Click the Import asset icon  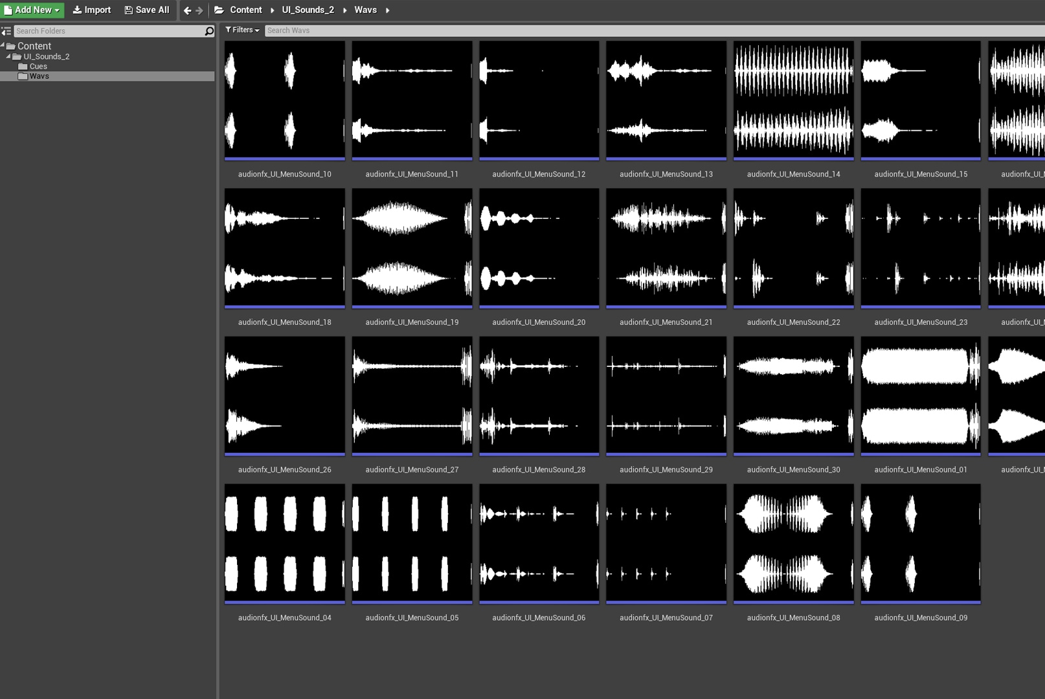pos(78,10)
